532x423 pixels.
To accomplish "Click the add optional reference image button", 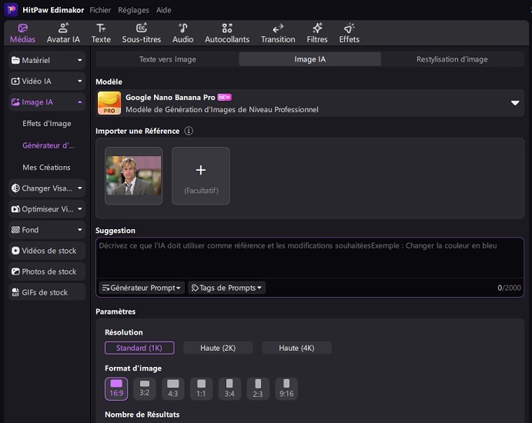I will (x=200, y=175).
